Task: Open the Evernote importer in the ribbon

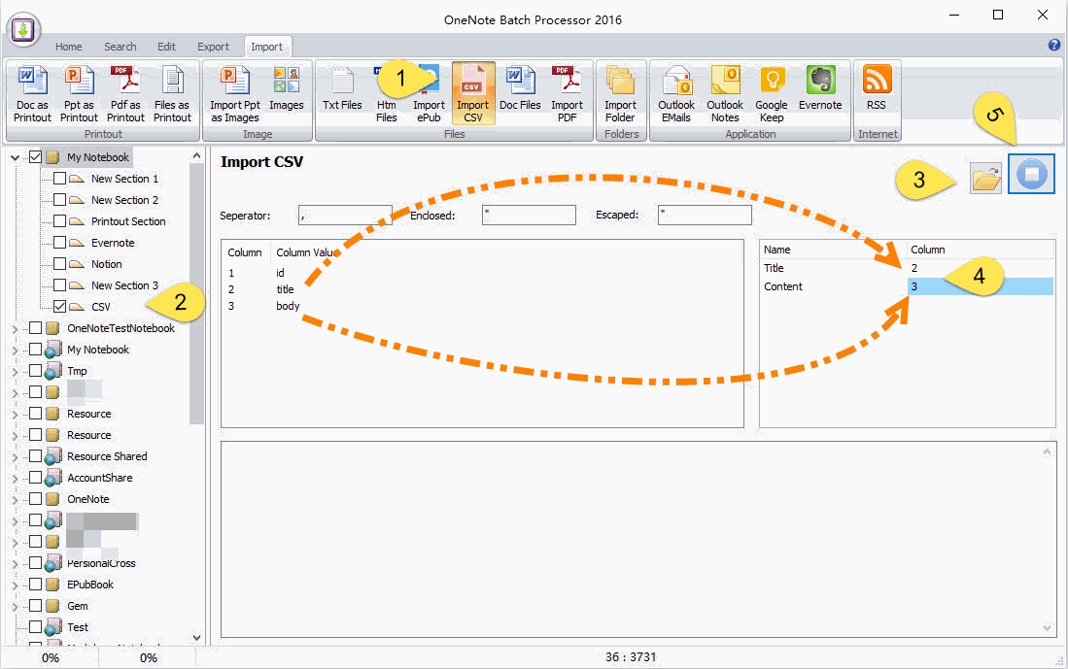Action: (820, 88)
